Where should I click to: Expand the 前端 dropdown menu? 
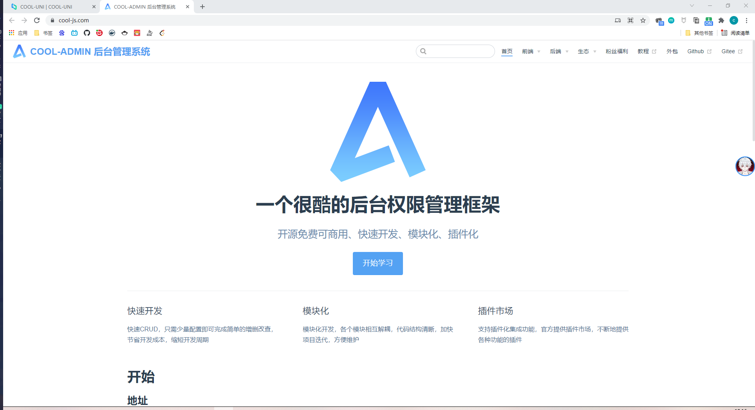[x=531, y=51]
